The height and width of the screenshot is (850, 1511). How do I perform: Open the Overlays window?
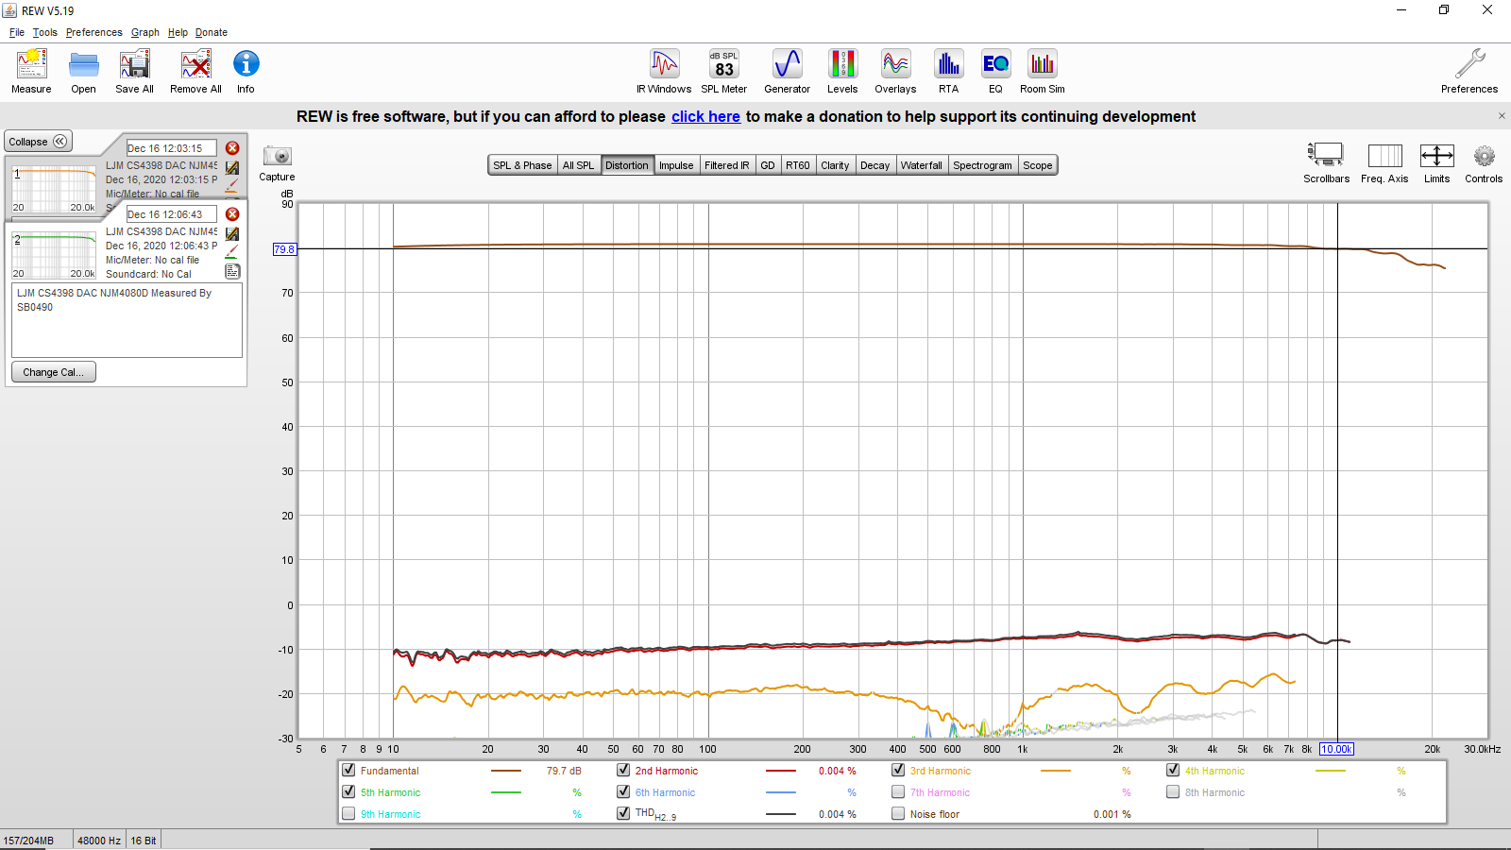[895, 72]
